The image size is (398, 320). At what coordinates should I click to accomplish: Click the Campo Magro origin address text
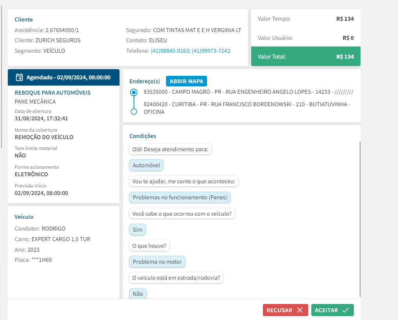point(248,92)
